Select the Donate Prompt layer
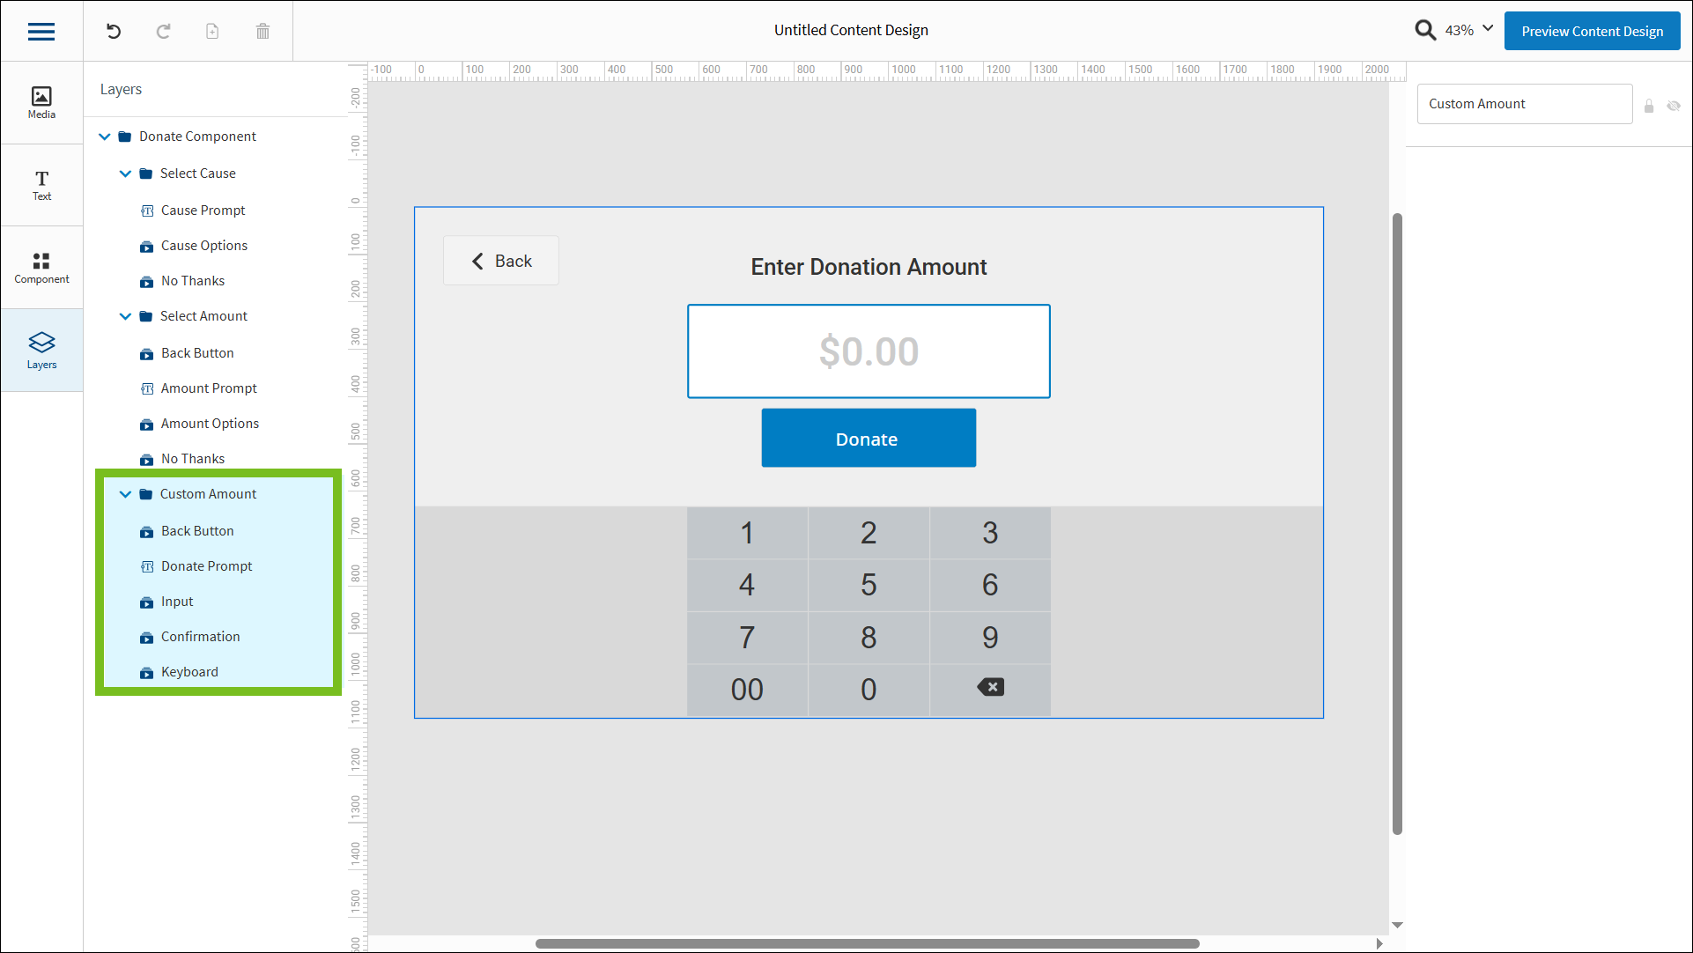 [206, 565]
